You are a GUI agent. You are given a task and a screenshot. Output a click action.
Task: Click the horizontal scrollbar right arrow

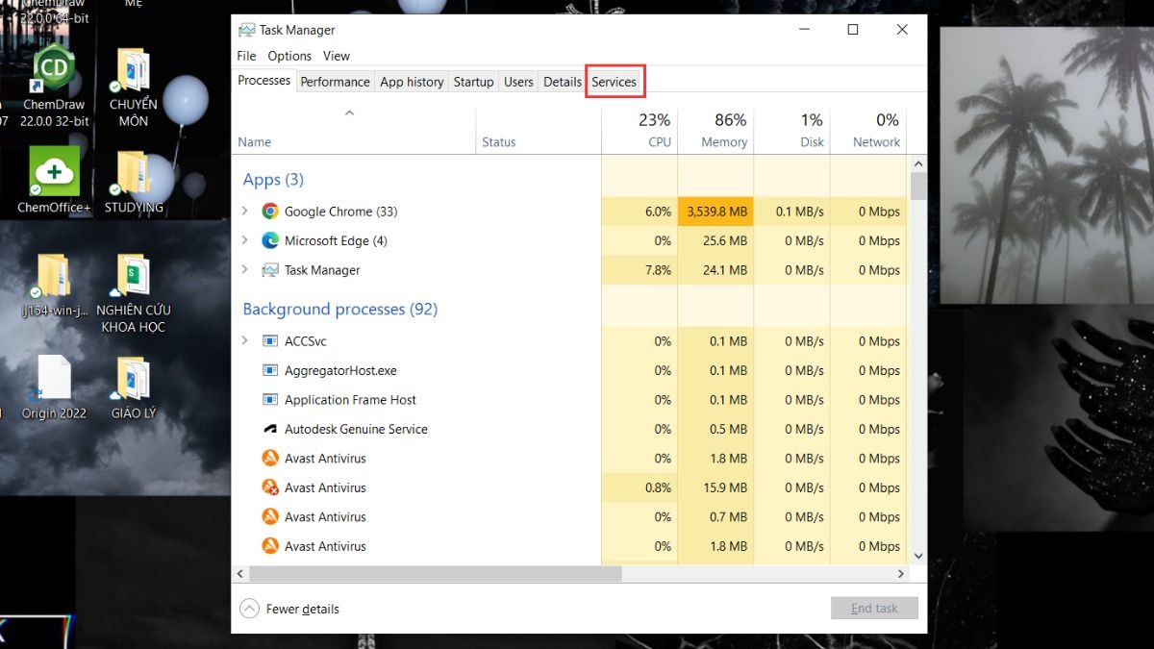point(901,573)
